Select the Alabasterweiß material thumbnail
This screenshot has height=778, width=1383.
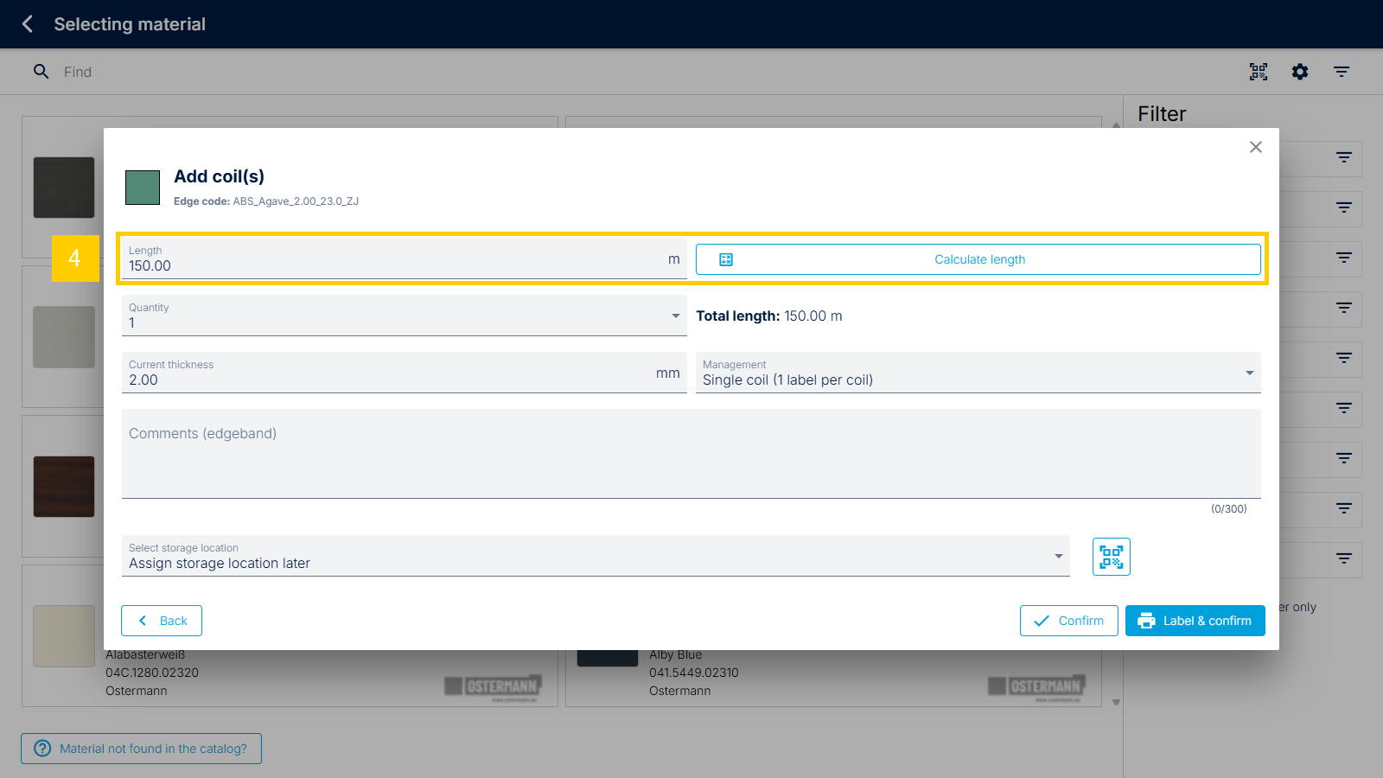[x=64, y=636]
